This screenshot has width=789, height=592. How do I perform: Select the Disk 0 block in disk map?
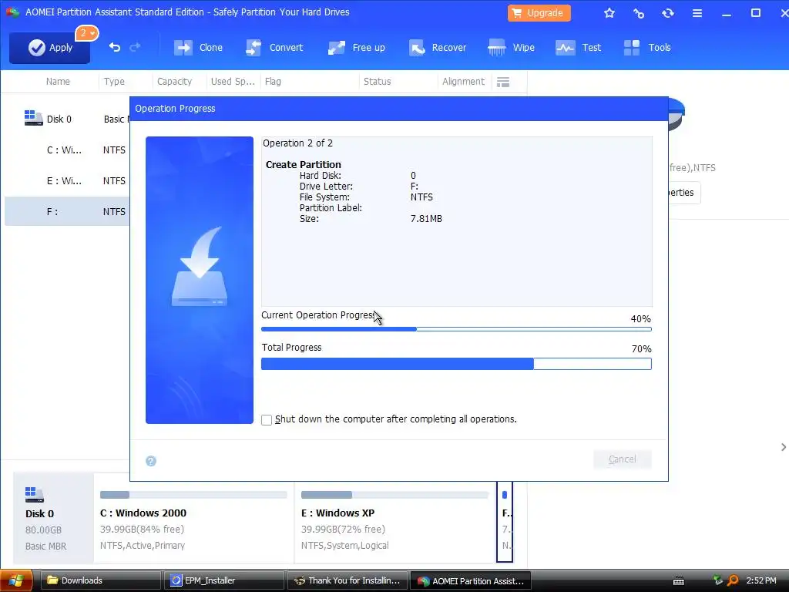(x=53, y=519)
